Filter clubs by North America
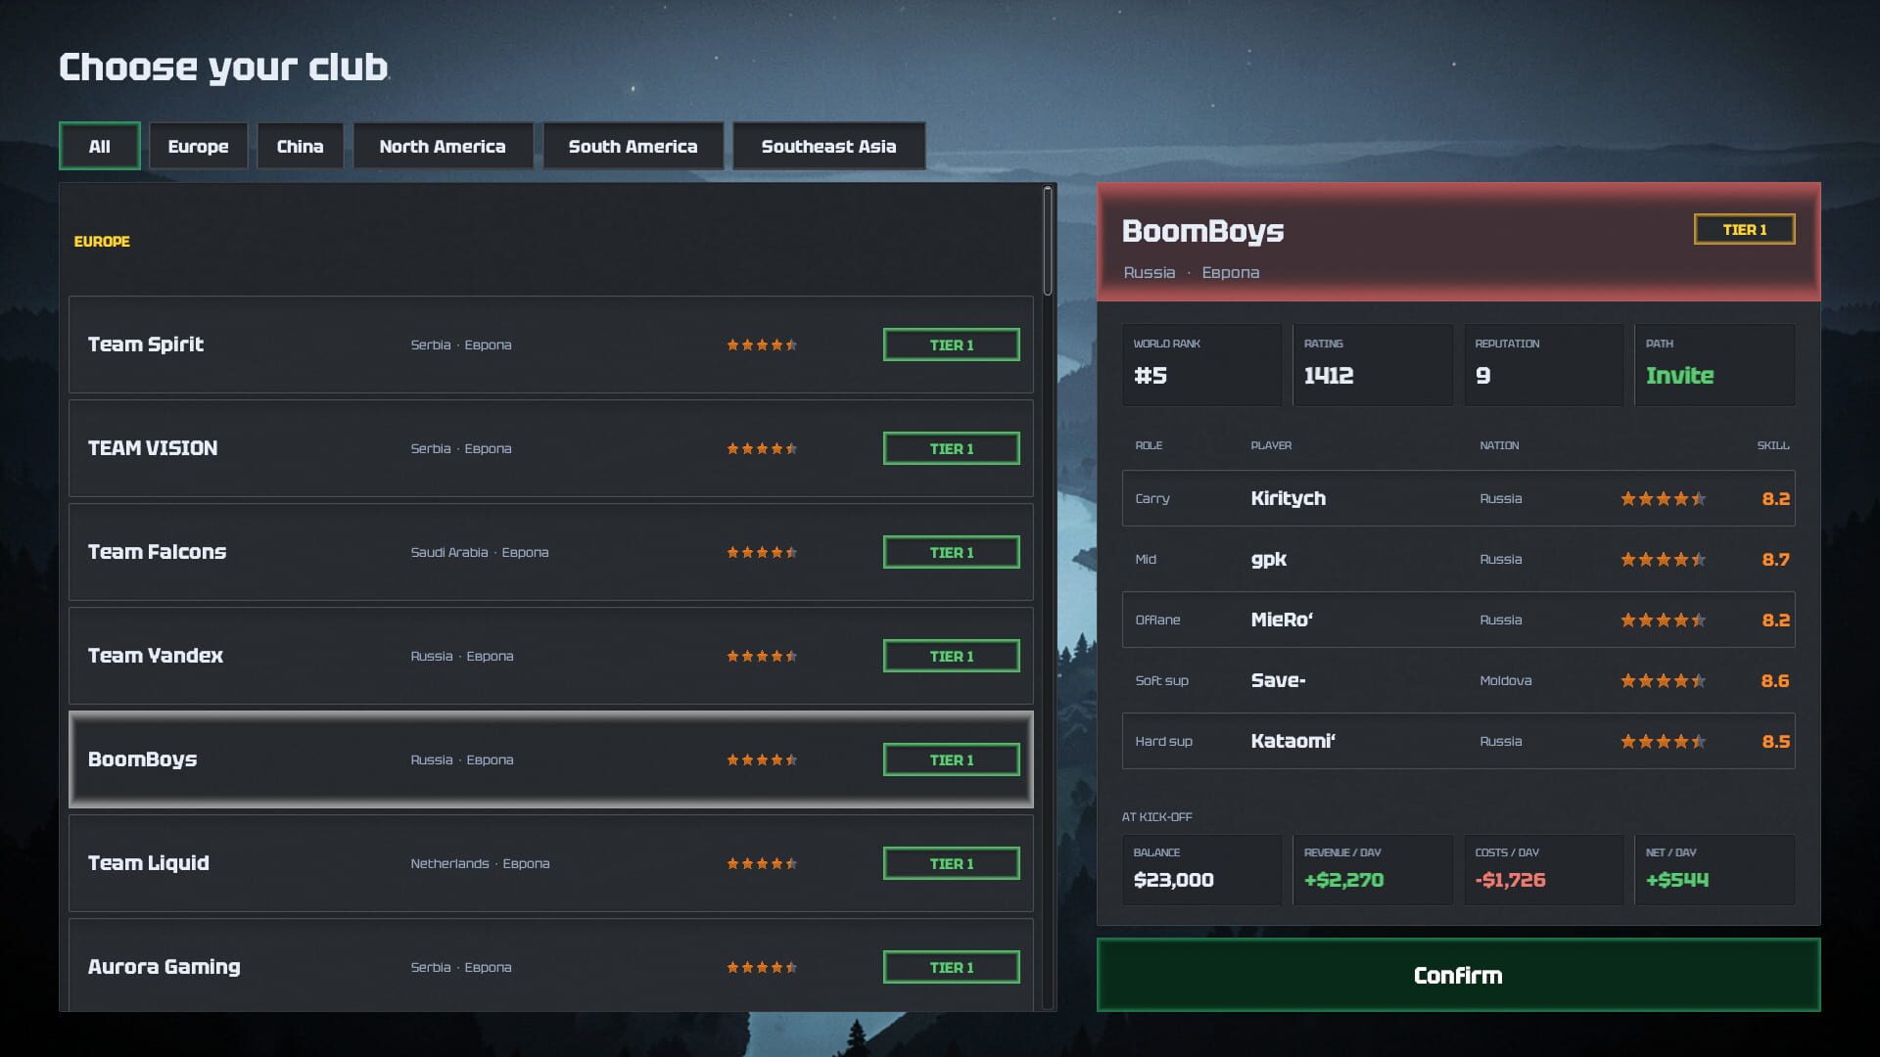This screenshot has width=1880, height=1057. coord(443,146)
